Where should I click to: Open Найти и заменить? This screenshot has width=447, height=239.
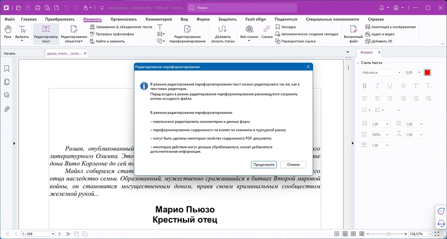(107, 41)
